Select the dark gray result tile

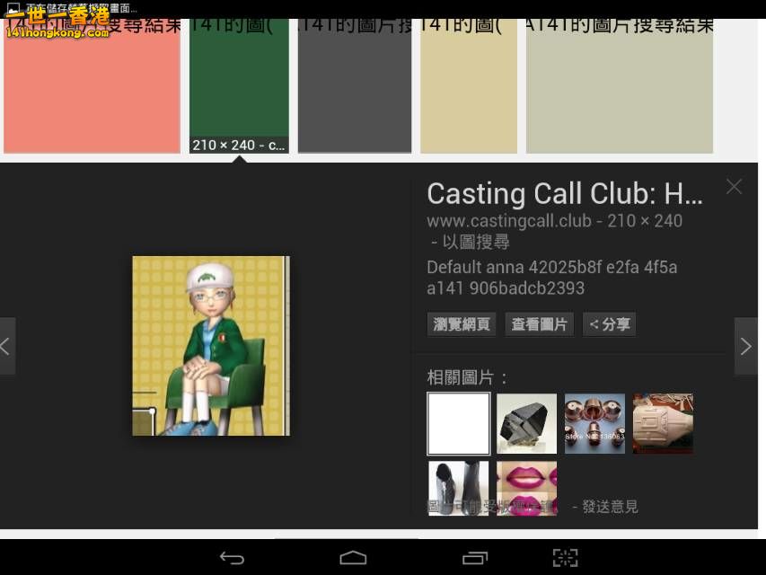click(355, 86)
